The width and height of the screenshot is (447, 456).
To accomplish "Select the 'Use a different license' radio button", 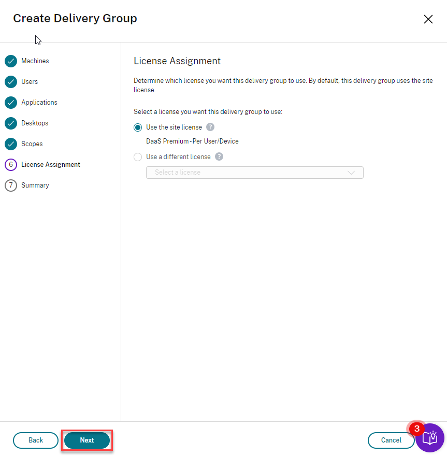I will coord(138,157).
